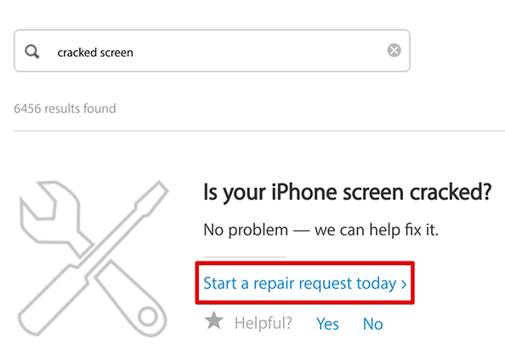This screenshot has height=361, width=505.
Task: Answer No to the Helpful? question
Action: click(x=372, y=324)
